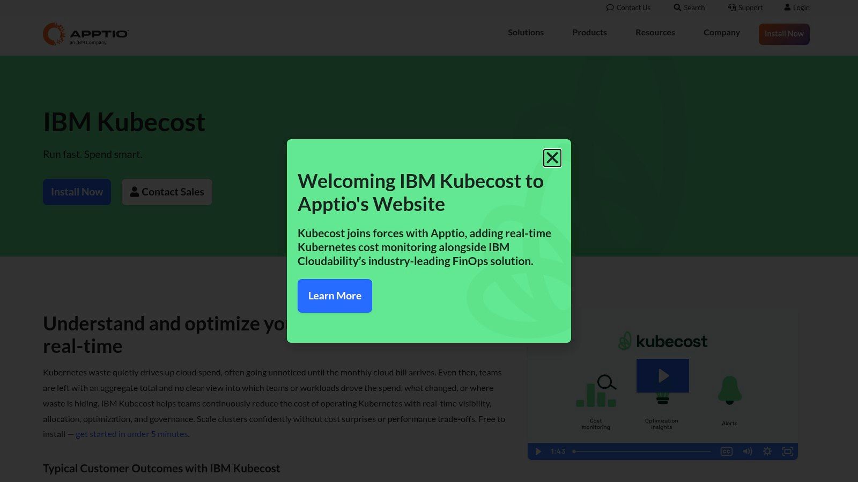Click Learn More in the popup
Screen dimensions: 858x482
coord(335,296)
